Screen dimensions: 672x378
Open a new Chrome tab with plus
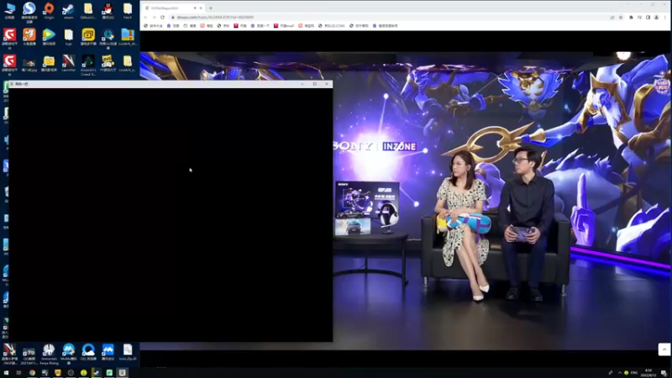click(x=211, y=8)
